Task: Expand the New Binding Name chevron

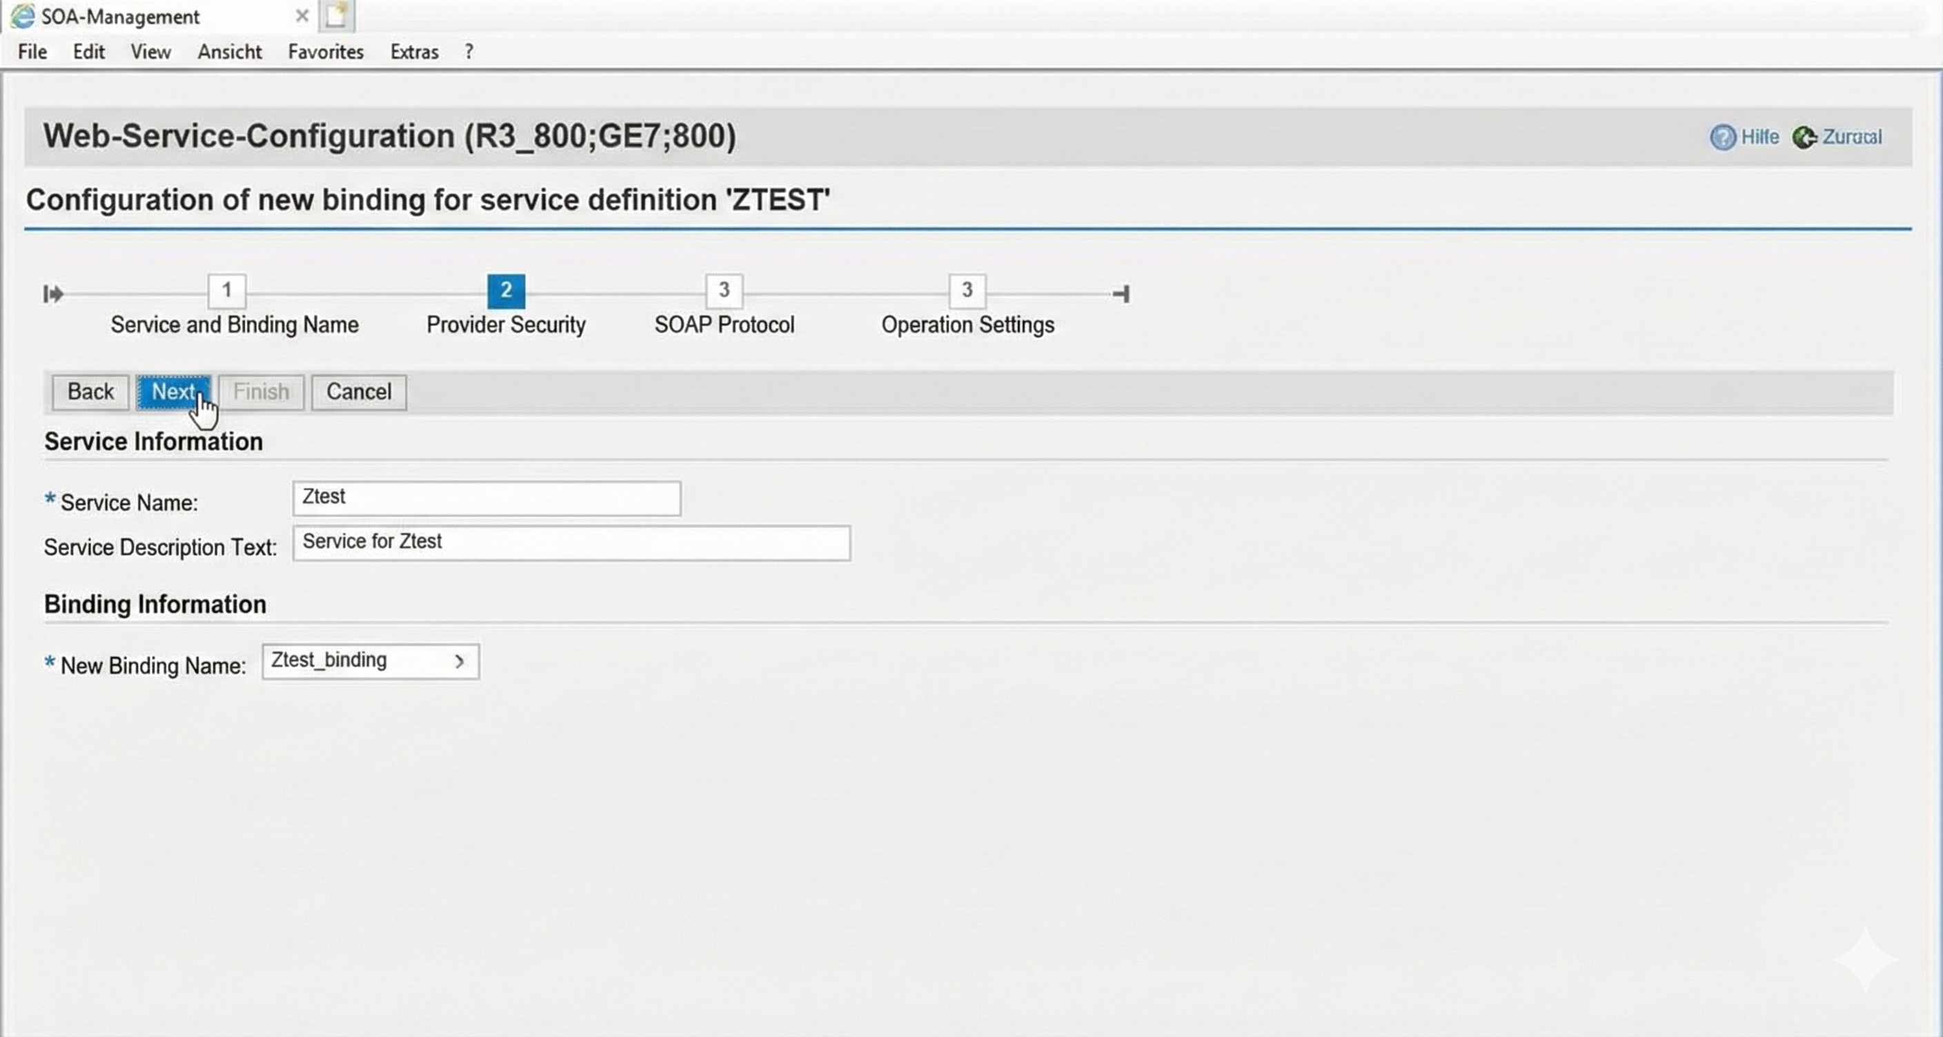Action: click(x=460, y=662)
